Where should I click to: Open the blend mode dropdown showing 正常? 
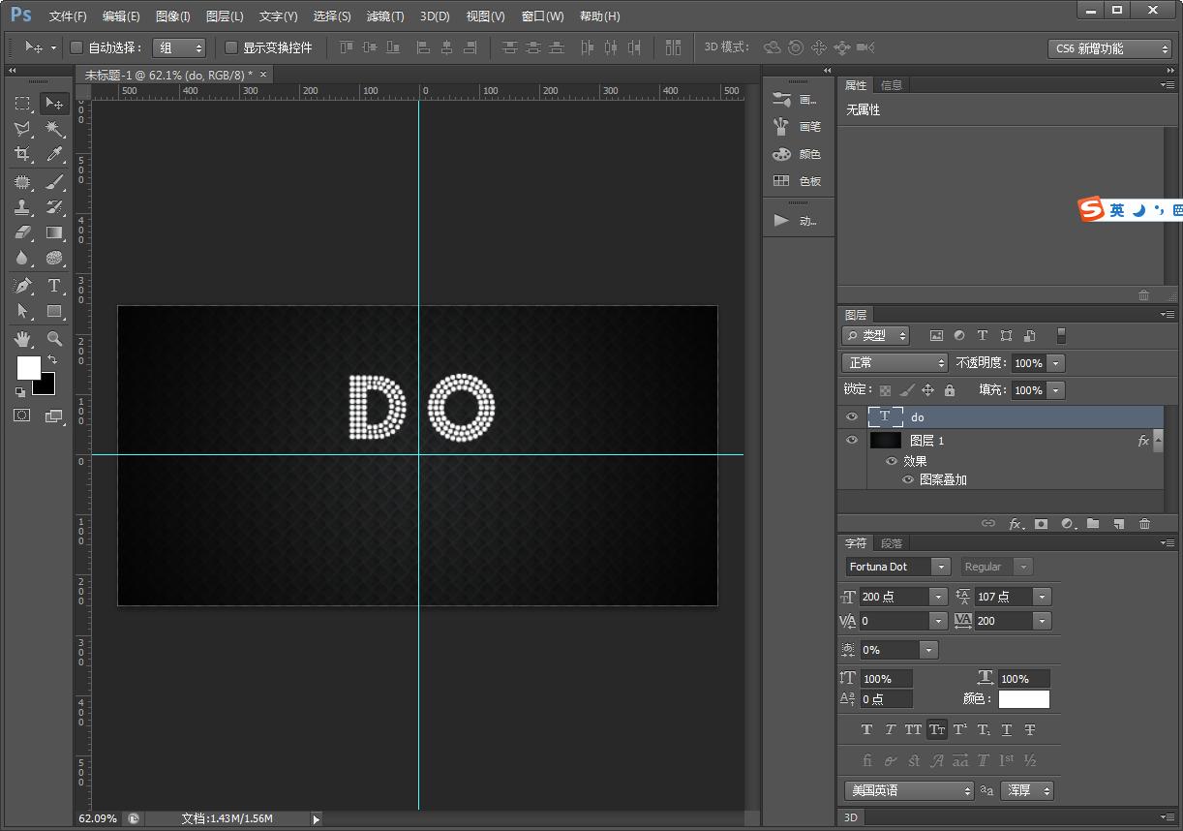(895, 362)
